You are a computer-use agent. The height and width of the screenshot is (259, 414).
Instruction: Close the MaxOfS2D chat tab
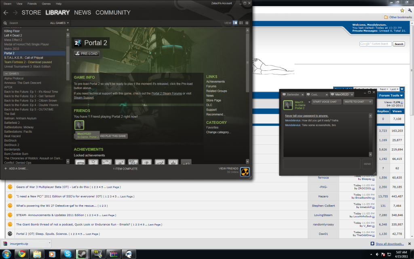(x=352, y=95)
